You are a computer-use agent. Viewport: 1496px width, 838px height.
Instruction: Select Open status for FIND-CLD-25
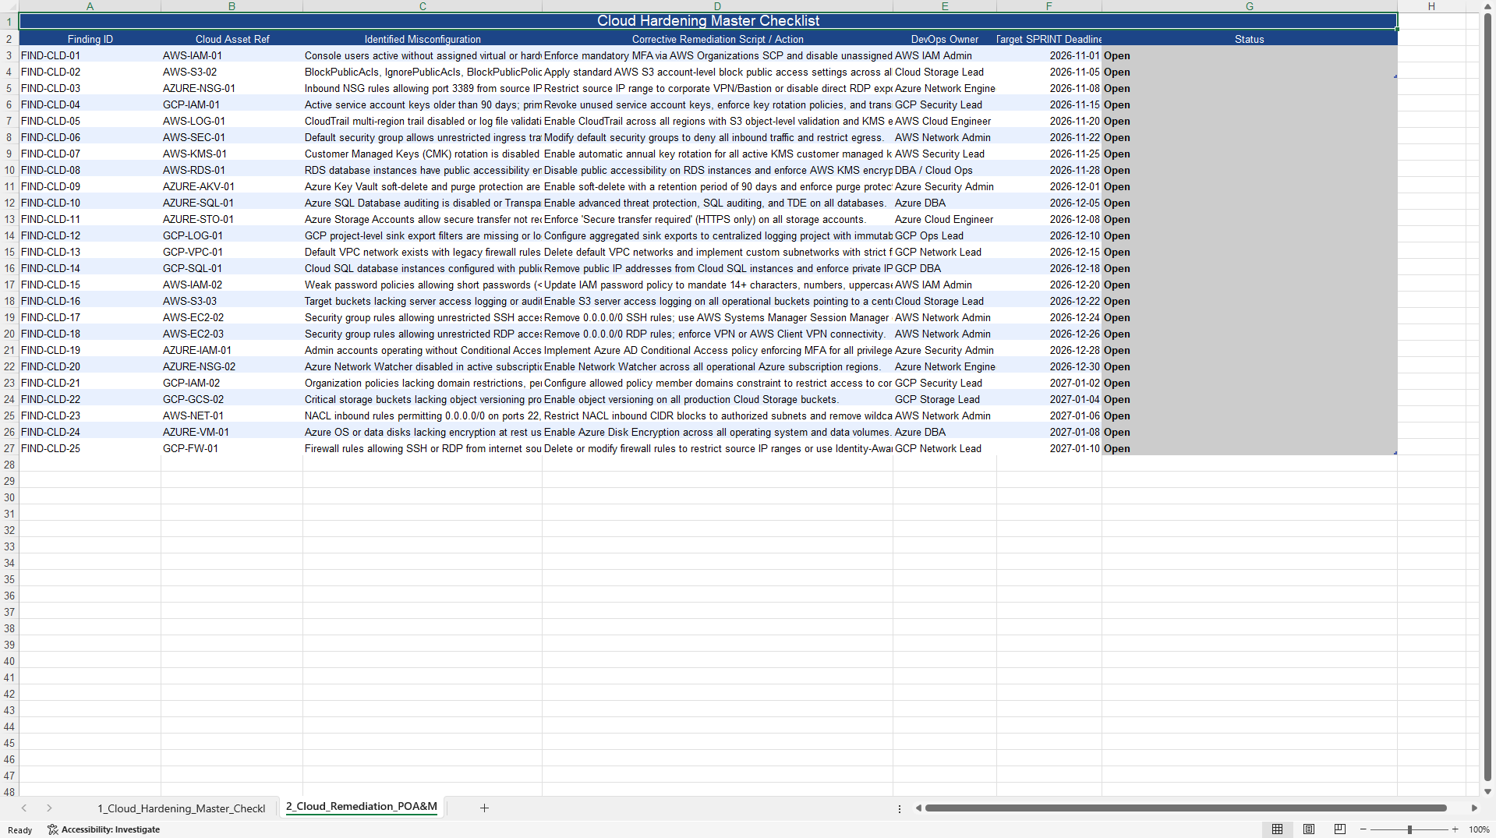1249,448
